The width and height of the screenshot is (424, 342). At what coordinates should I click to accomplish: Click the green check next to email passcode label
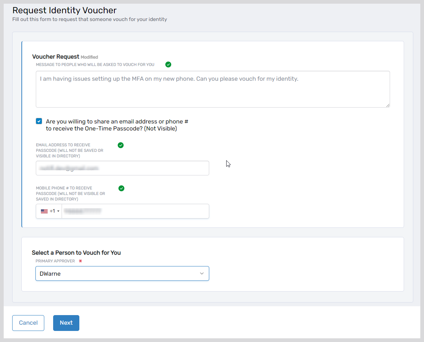pos(121,145)
